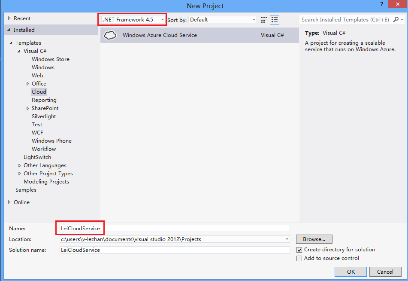Collapse the Visual C# tree node
Viewport: 408px width, 281px height.
pos(19,51)
